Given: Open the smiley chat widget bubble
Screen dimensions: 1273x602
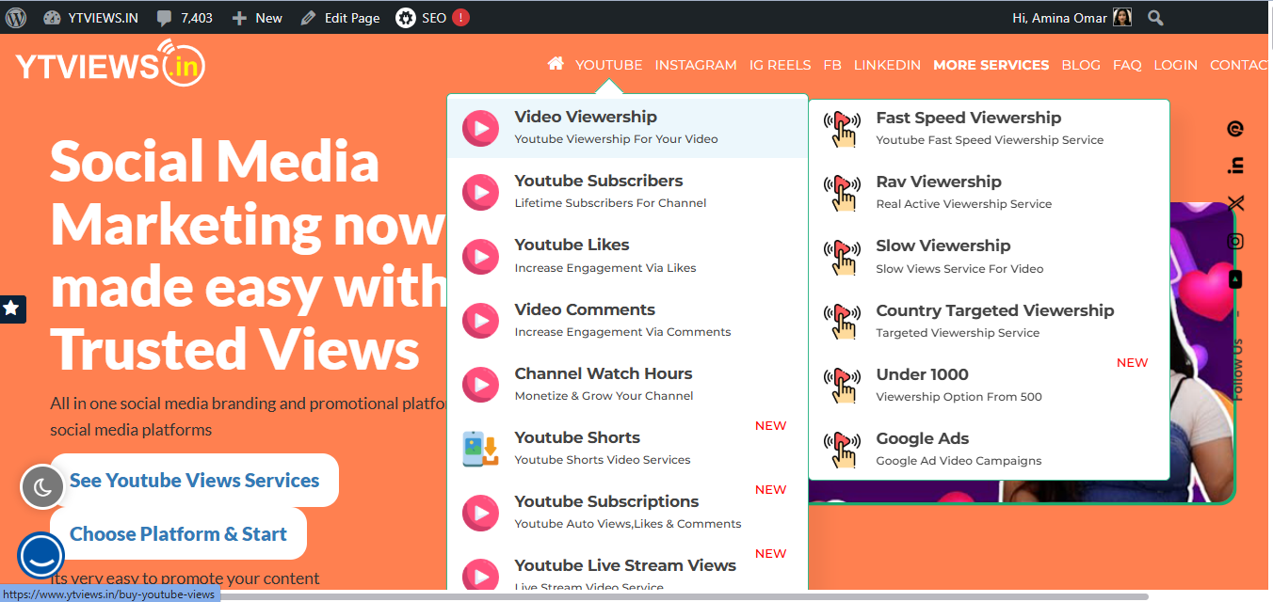Looking at the screenshot, I should coord(40,556).
